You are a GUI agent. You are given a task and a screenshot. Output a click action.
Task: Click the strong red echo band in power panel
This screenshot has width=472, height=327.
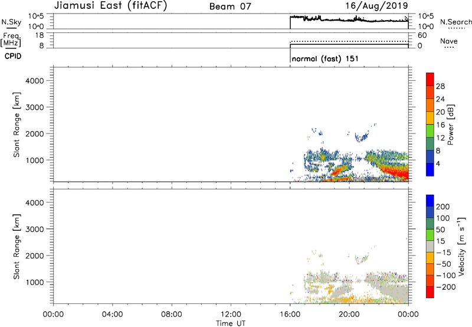pos(396,172)
